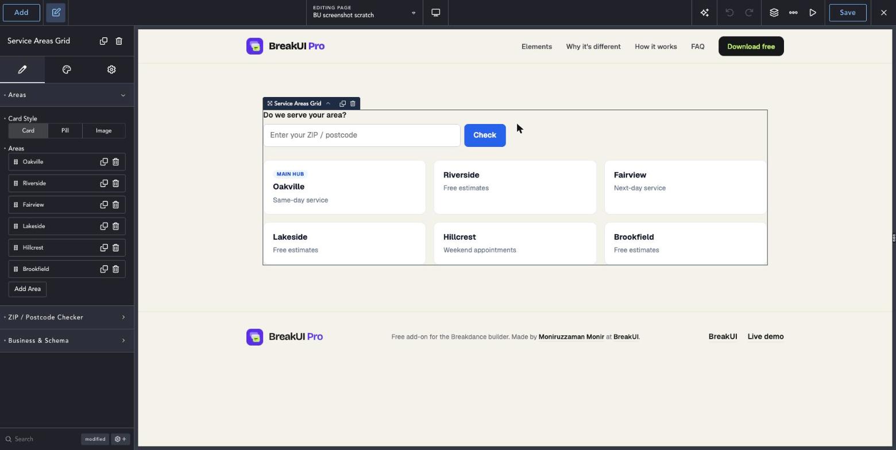The image size is (896, 450).
Task: Duplicate Service Areas Grid from panel header
Action: pos(103,41)
